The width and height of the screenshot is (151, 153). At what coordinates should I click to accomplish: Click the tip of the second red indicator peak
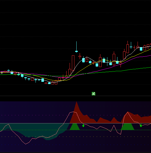click(128, 112)
